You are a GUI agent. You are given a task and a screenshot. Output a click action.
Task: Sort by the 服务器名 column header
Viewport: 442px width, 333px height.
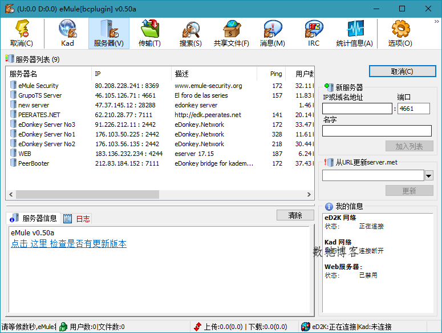point(49,74)
